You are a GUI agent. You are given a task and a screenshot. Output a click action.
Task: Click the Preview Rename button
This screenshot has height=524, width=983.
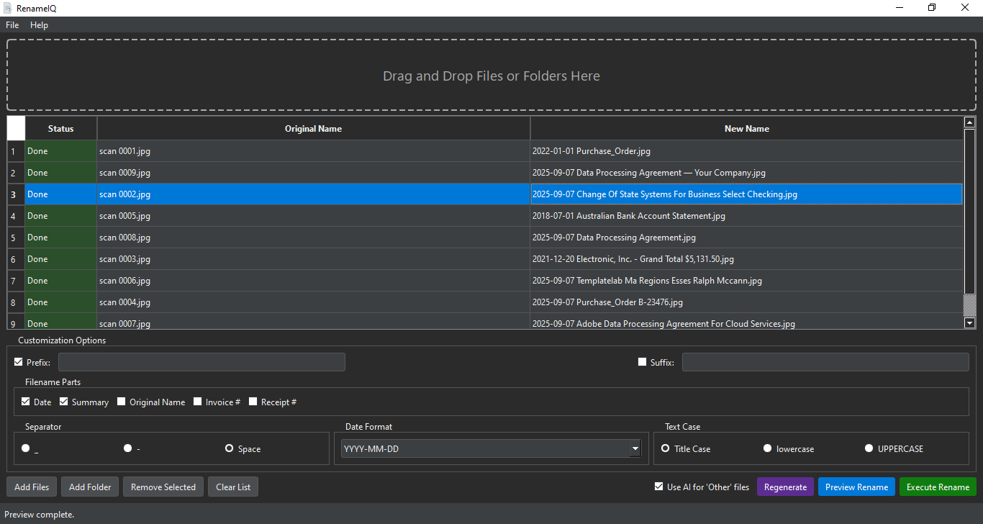pos(856,487)
